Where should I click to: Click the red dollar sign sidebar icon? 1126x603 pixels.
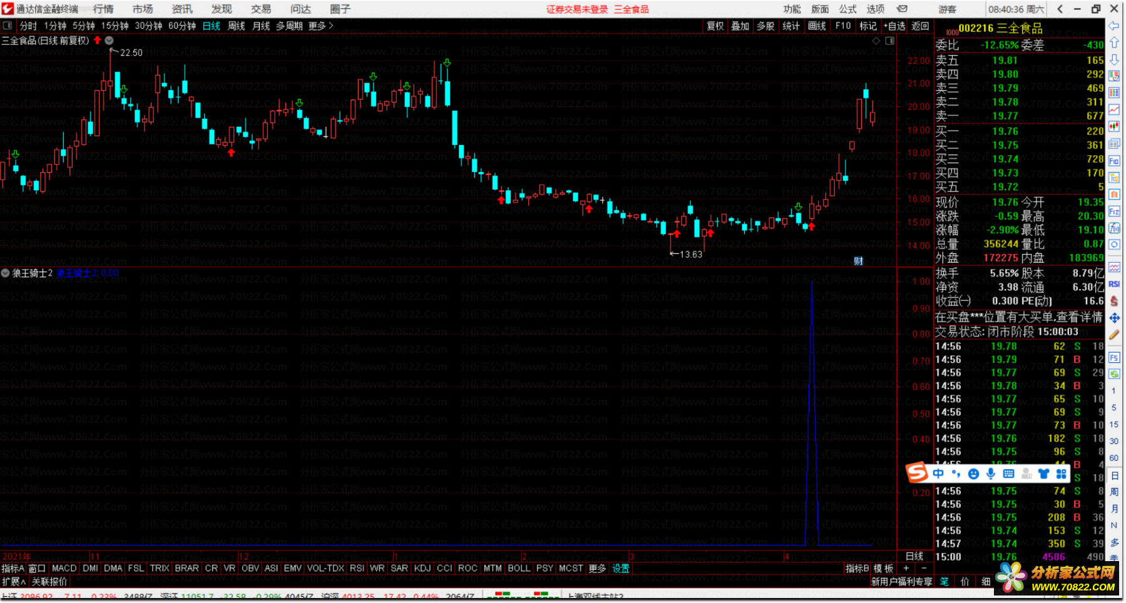pyautogui.click(x=1114, y=301)
